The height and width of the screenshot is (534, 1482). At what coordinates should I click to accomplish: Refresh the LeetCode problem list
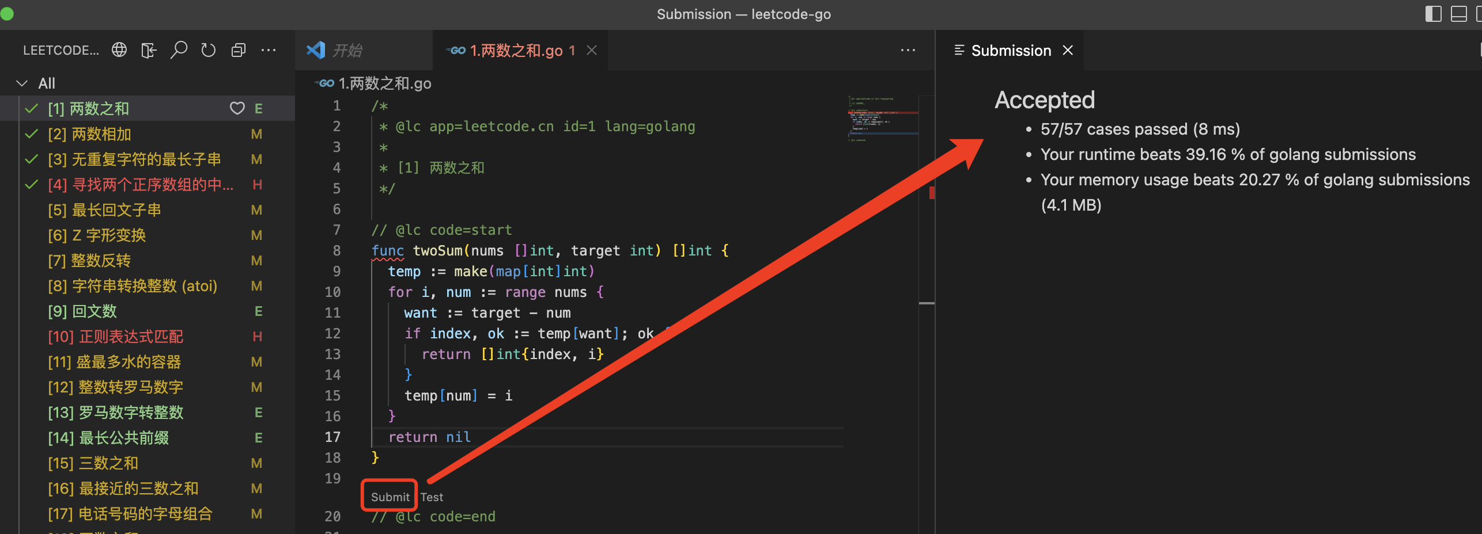(x=208, y=50)
